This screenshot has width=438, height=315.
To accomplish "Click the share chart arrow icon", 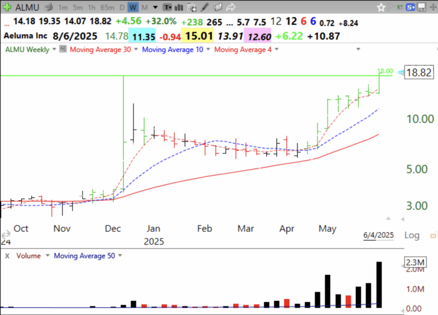I will point(231,7).
